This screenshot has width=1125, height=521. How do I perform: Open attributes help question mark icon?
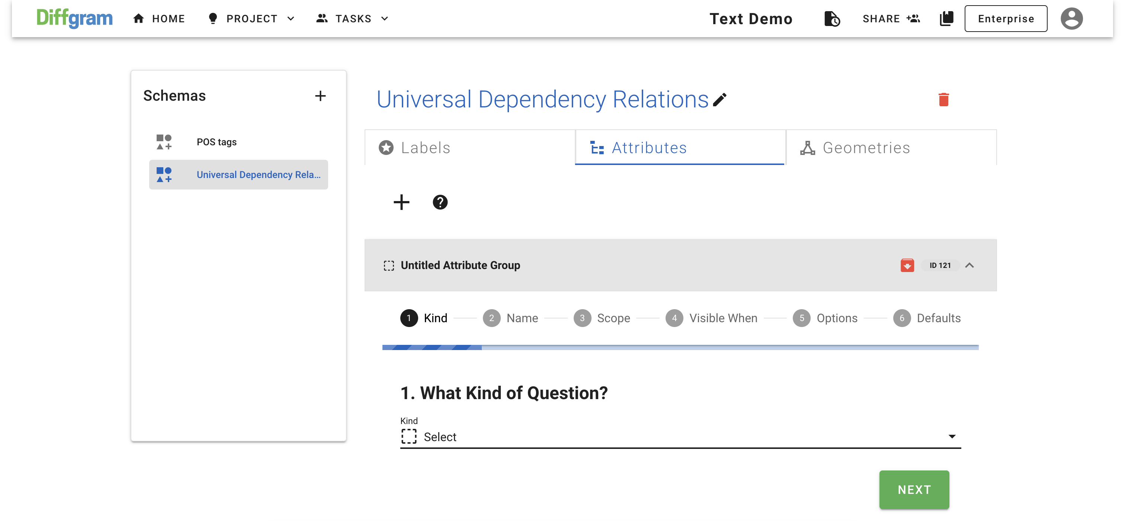[x=440, y=202]
